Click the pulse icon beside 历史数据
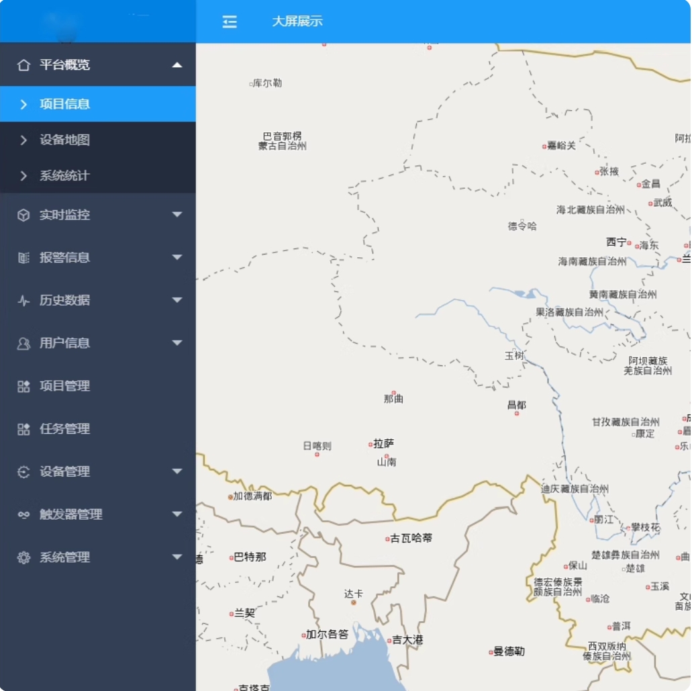This screenshot has width=692, height=691. pos(23,301)
